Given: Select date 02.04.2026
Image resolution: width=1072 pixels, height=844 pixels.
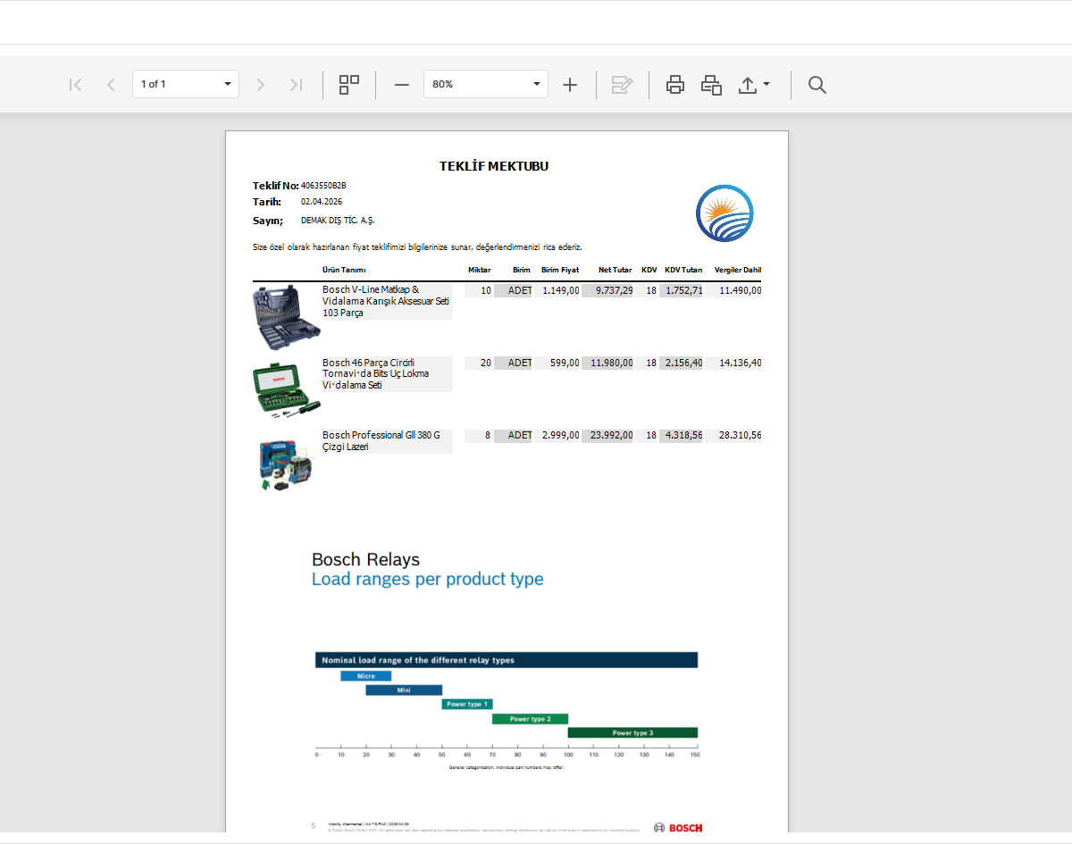Looking at the screenshot, I should click(322, 202).
